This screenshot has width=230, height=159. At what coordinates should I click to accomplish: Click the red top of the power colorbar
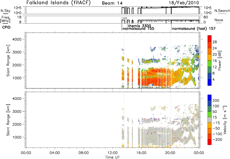click(x=210, y=38)
